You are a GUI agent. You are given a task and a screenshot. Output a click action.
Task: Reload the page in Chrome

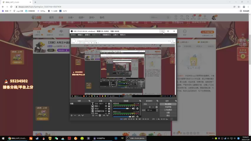pos(11,7)
